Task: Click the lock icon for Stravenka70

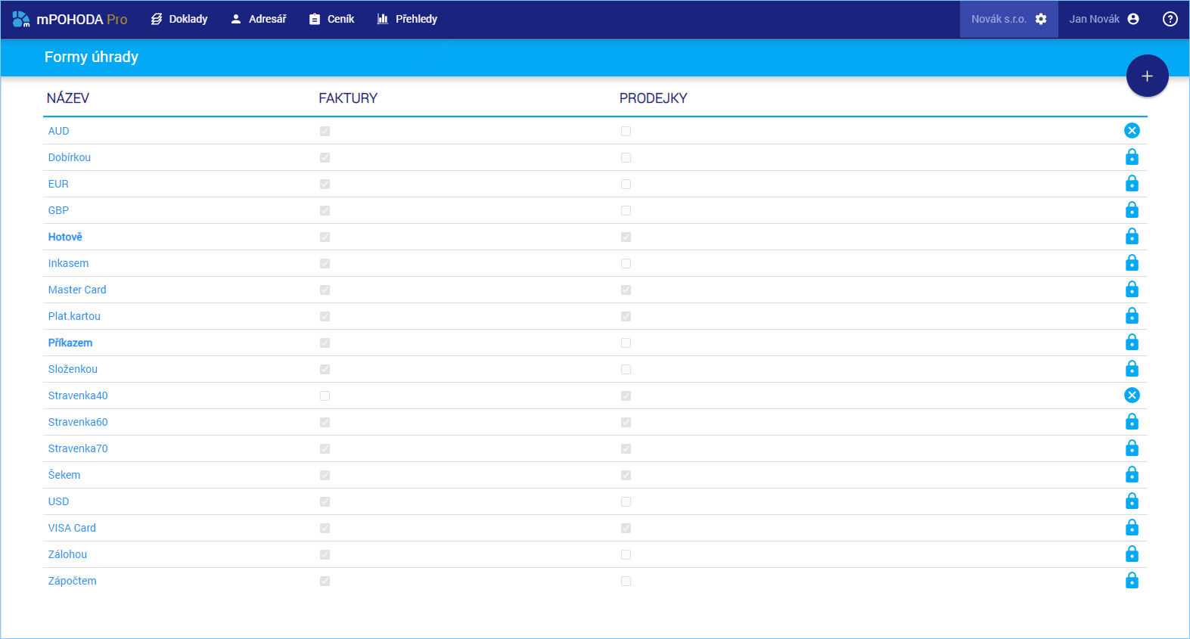Action: tap(1132, 448)
